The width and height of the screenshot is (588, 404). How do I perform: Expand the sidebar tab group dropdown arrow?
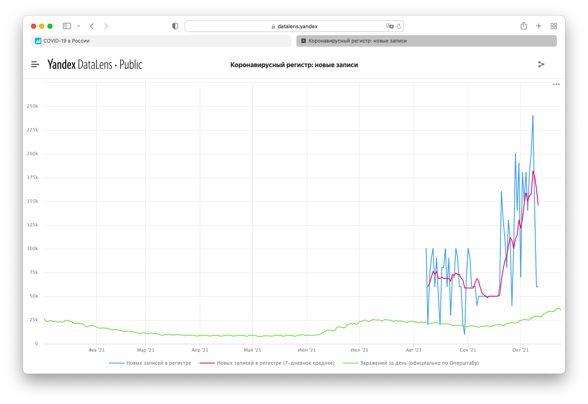coord(78,26)
